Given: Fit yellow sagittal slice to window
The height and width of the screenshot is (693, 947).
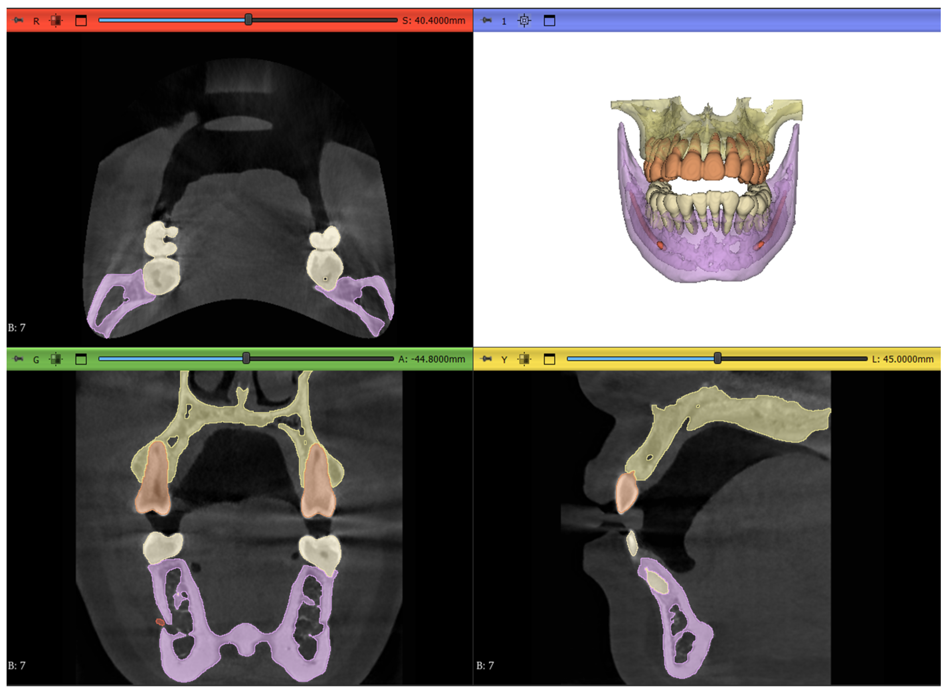Looking at the screenshot, I should [524, 359].
